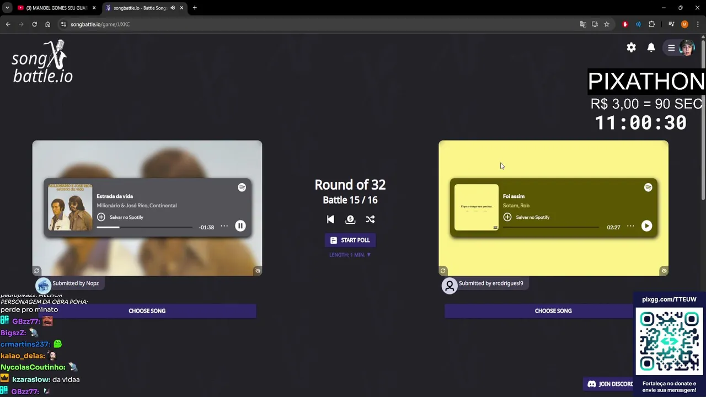Click erodriguesl9 submitter avatar
Screen dimensions: 706x397
[x=450, y=286]
